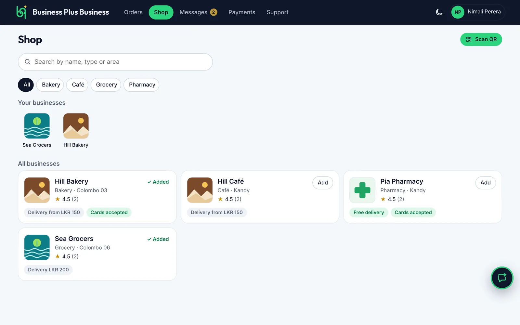This screenshot has height=325, width=520.
Task: Filter shops by Pharmacy
Action: 142,85
